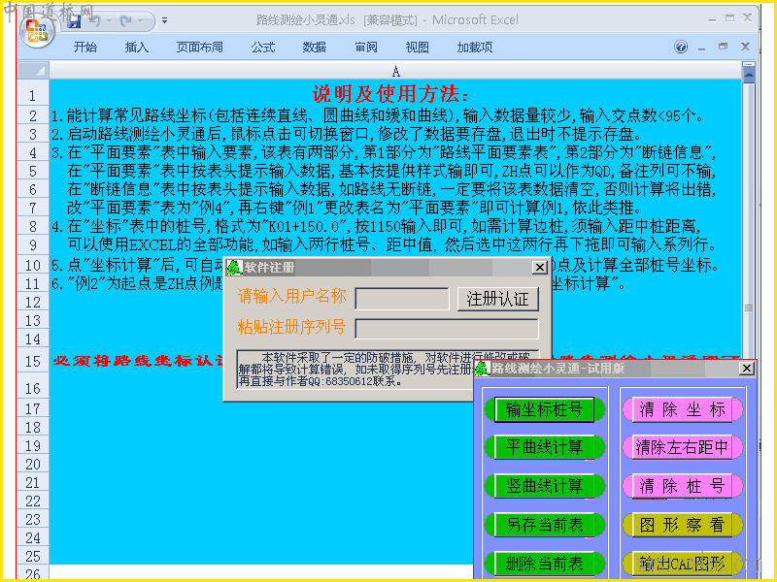The image size is (777, 582).
Task: Open the 加载项 ribbon tab
Action: click(475, 47)
